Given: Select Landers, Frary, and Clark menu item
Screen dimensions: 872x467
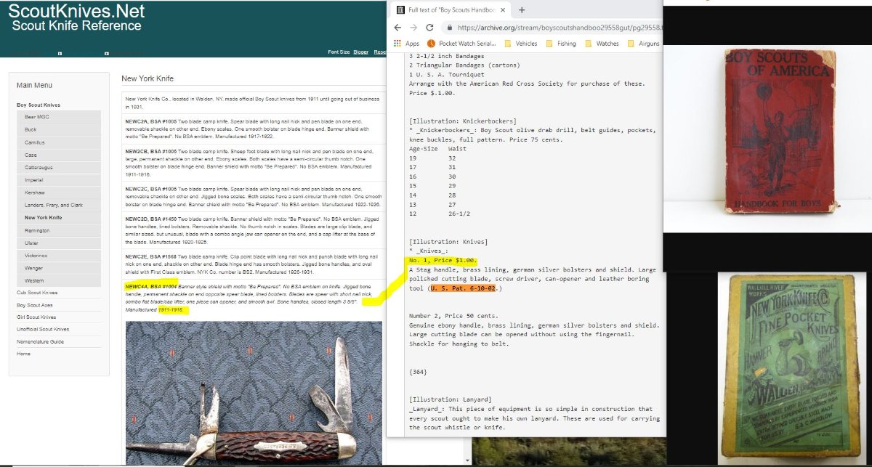Looking at the screenshot, I should (x=58, y=205).
